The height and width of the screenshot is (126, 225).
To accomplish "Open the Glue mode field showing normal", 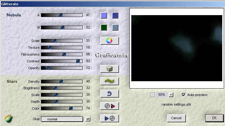I will 62,119.
